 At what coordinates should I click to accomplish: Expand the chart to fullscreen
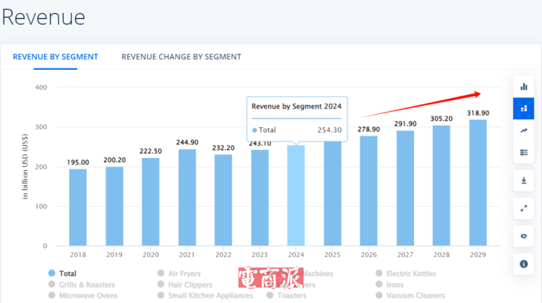coord(524,209)
